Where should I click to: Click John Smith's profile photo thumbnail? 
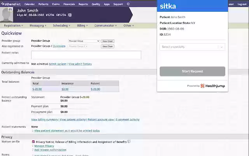tap(7, 15)
